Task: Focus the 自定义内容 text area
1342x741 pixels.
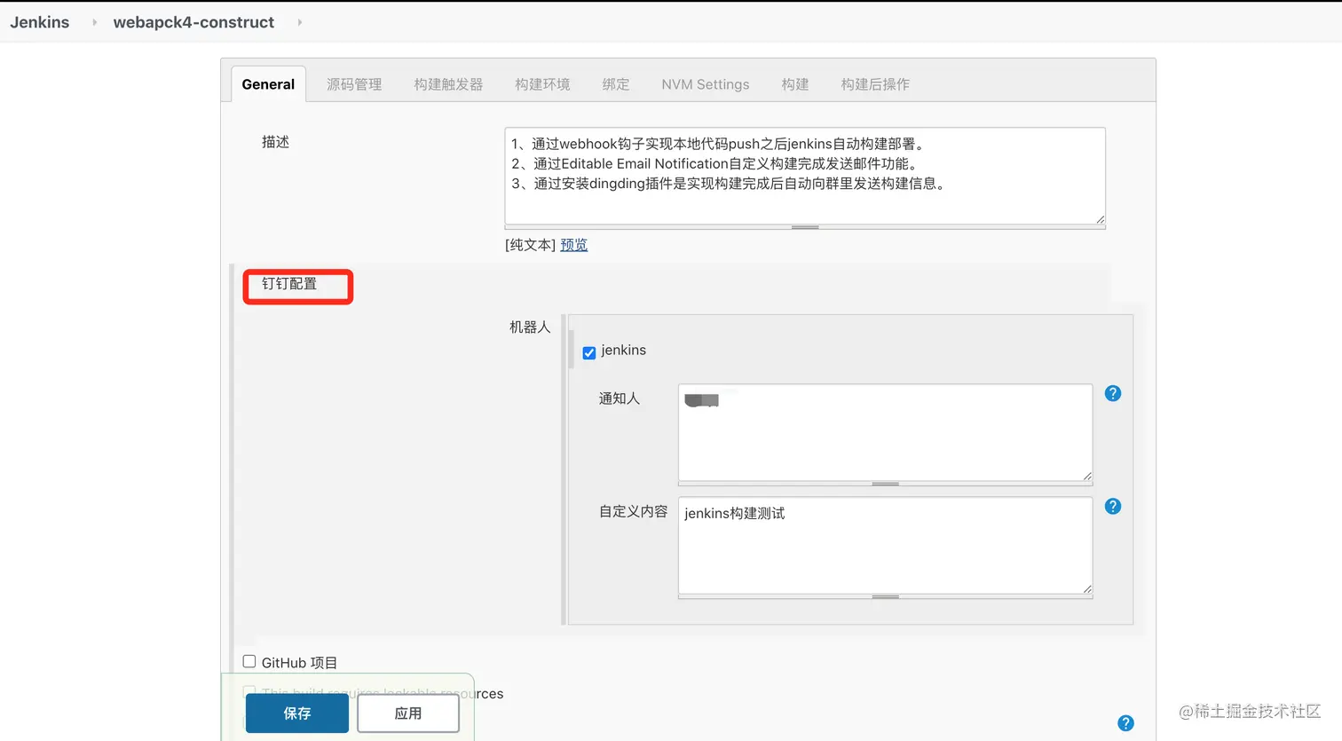Action: 885,545
